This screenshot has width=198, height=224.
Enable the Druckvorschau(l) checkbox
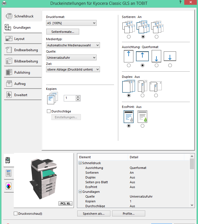15,213
